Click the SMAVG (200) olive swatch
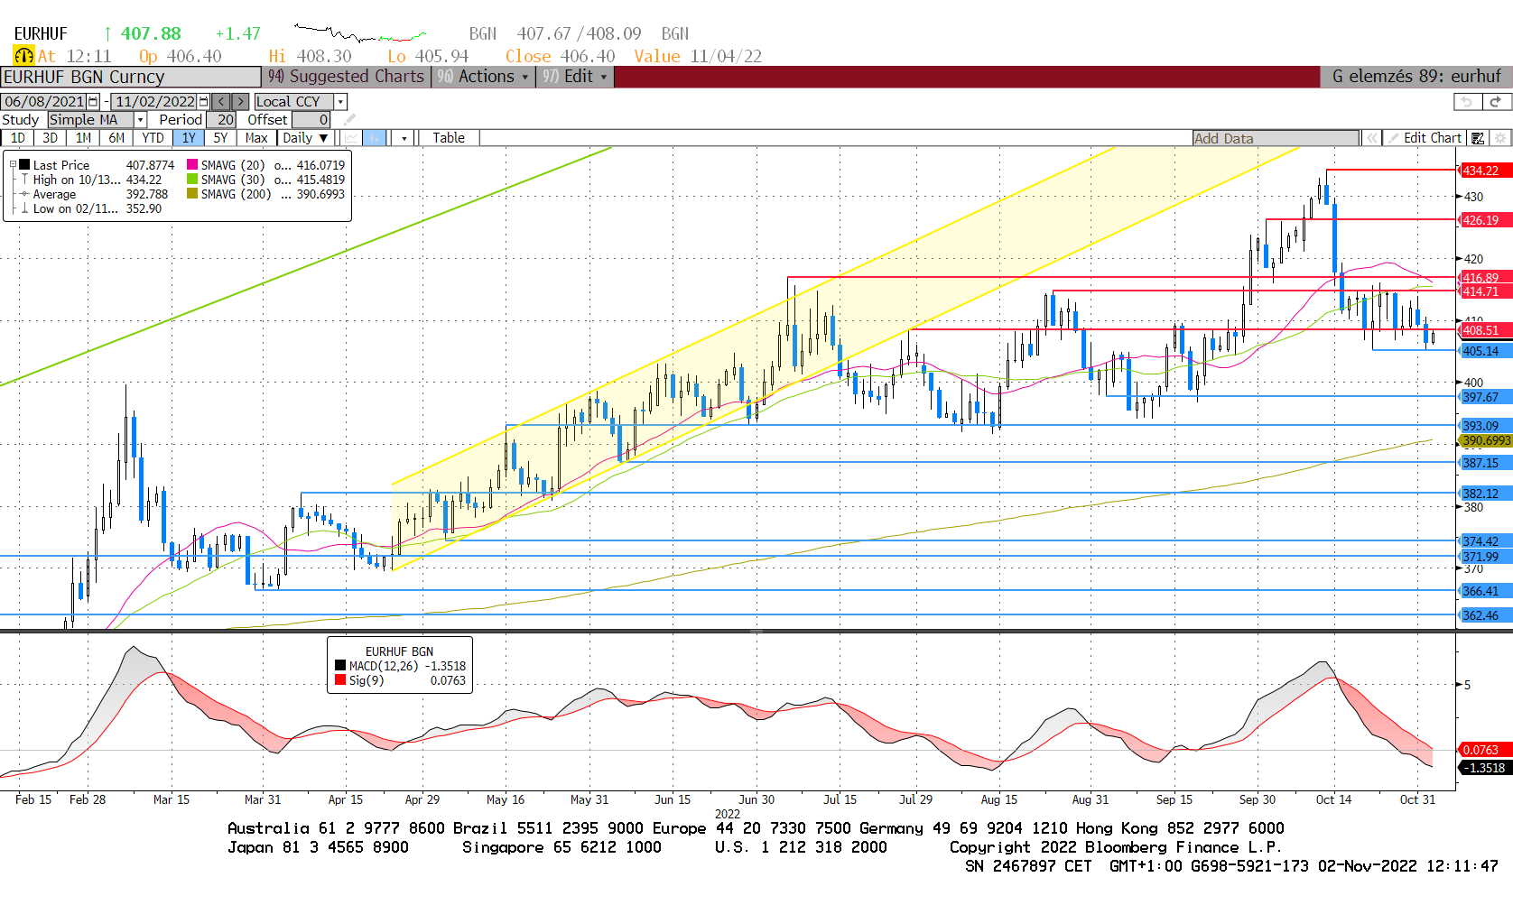 (x=192, y=194)
